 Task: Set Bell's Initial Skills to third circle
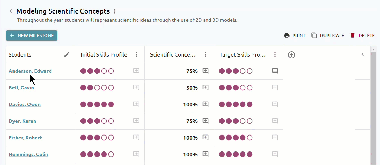tap(97, 88)
